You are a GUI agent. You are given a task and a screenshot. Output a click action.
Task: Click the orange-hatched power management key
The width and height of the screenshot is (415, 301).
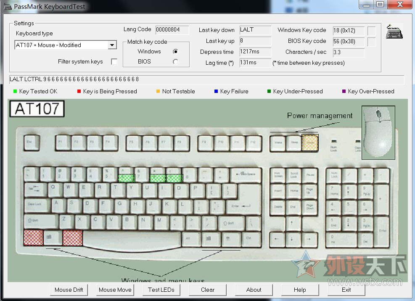pos(310,143)
